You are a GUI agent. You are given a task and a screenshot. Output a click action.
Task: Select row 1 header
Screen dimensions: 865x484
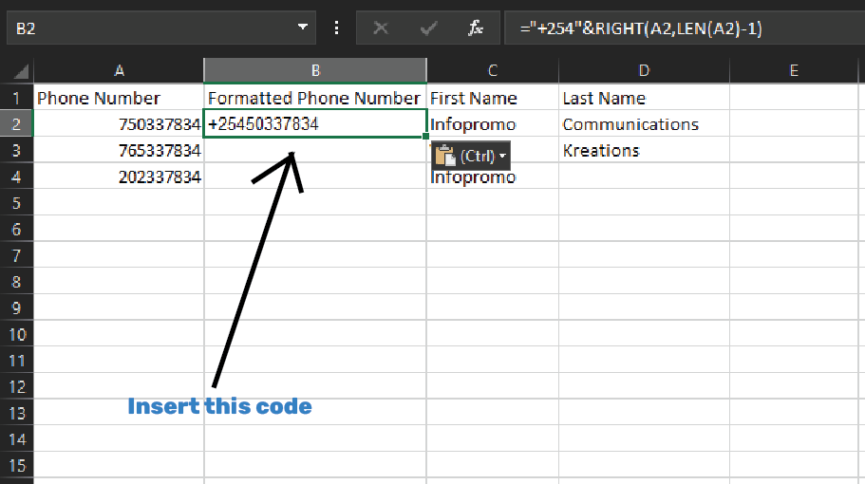(x=16, y=98)
